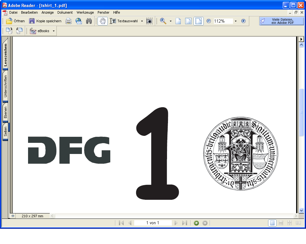This screenshot has height=244, width=306.
Task: Rotate page counterclockwise icon
Action: [x=19, y=31]
